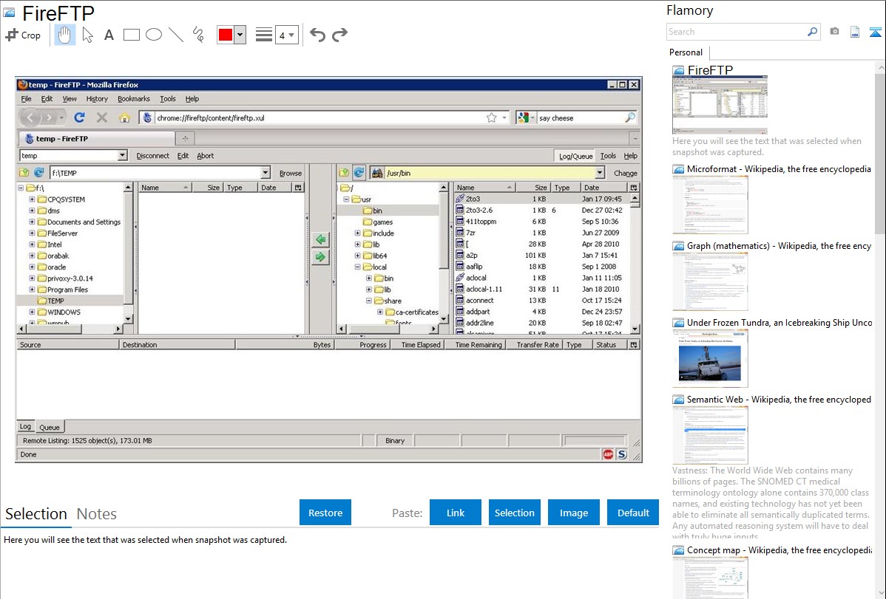
Task: Pick the freehand drawing tool
Action: click(x=197, y=35)
